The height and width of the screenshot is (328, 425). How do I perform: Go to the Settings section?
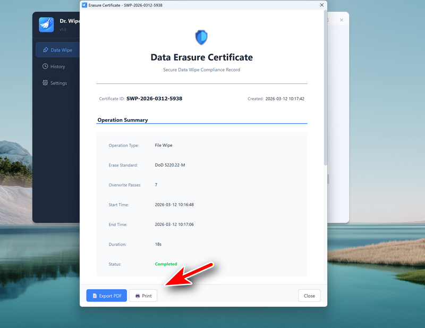57,83
